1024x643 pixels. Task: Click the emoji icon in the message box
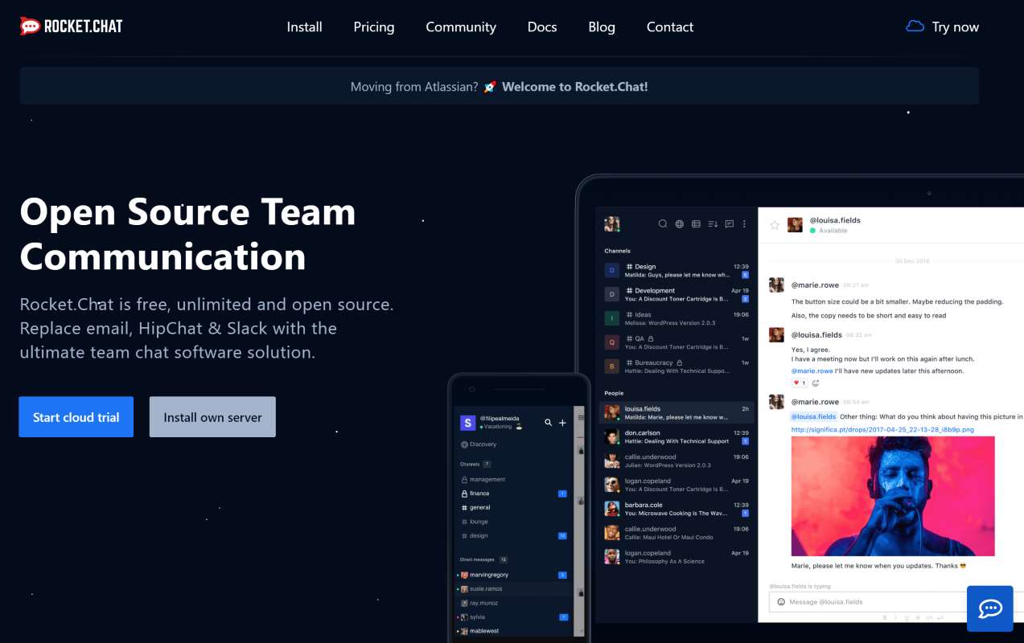[x=780, y=602]
